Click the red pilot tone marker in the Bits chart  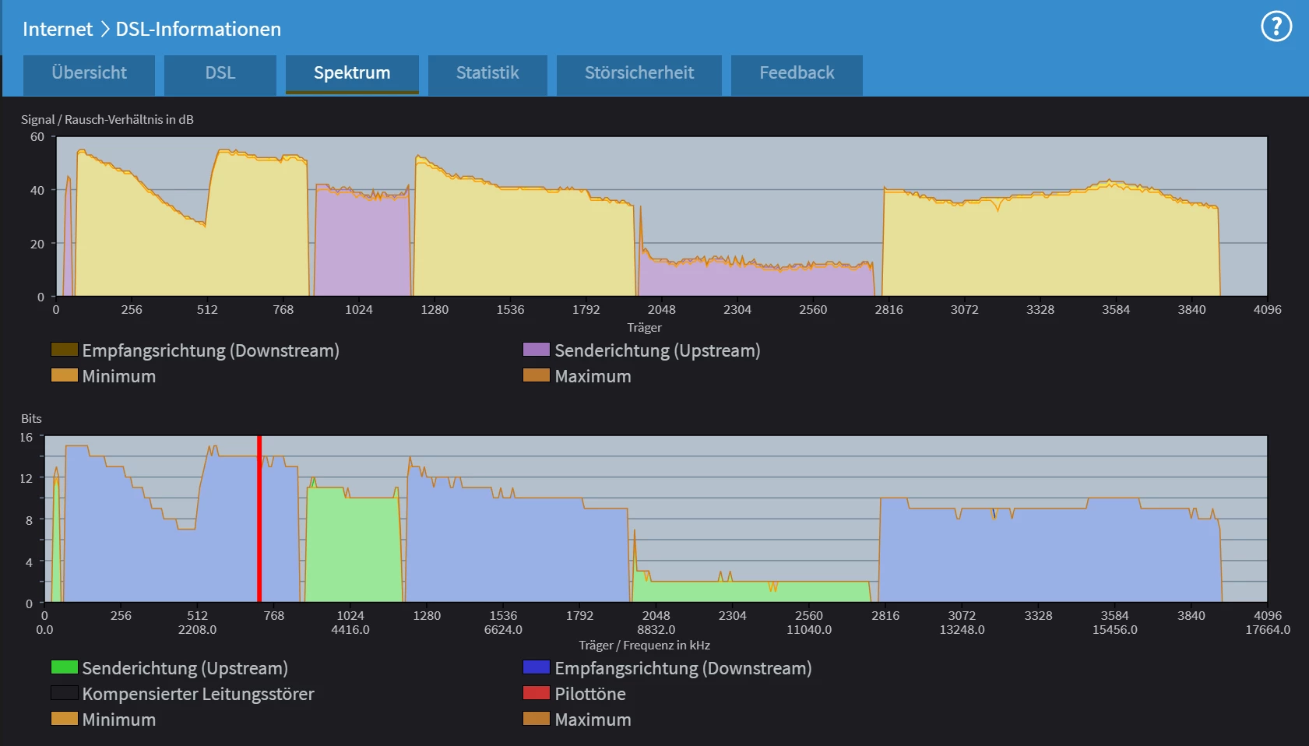point(259,519)
